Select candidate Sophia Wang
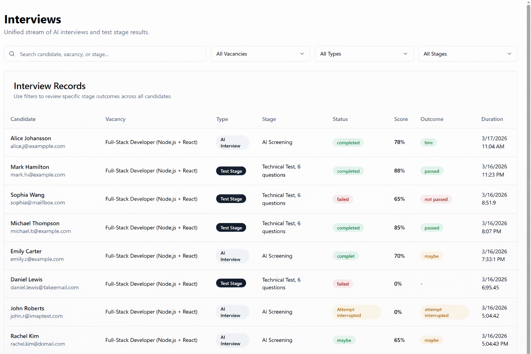 point(27,195)
